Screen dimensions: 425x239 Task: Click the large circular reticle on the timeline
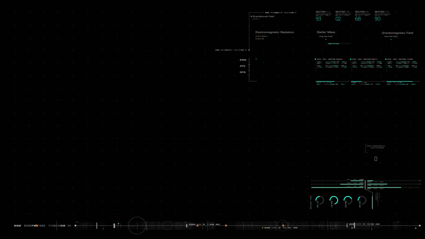click(x=137, y=225)
